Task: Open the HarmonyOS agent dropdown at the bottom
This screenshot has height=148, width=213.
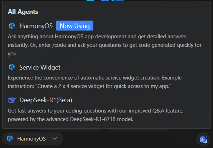Action: 33,139
